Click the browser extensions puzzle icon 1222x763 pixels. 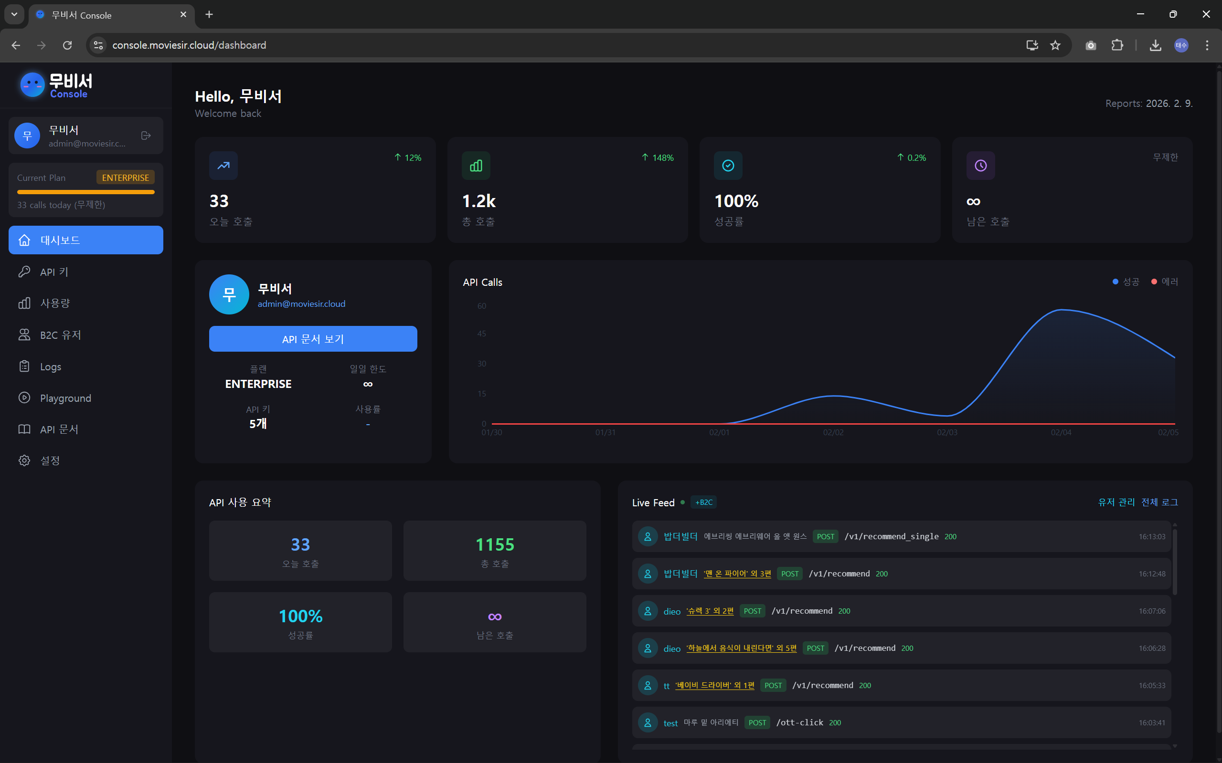1117,45
